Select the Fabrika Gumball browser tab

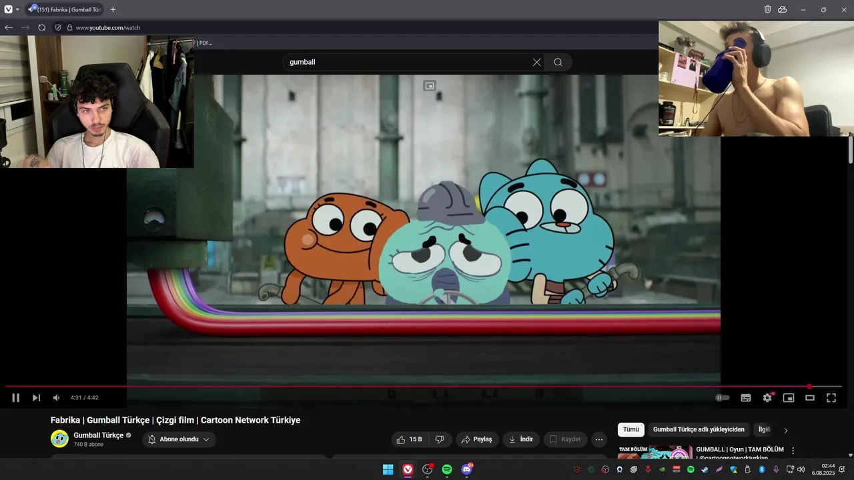pos(65,9)
